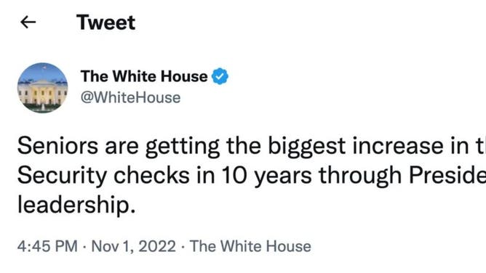
Task: Click the "Tweet" page header title
Action: [x=105, y=23]
